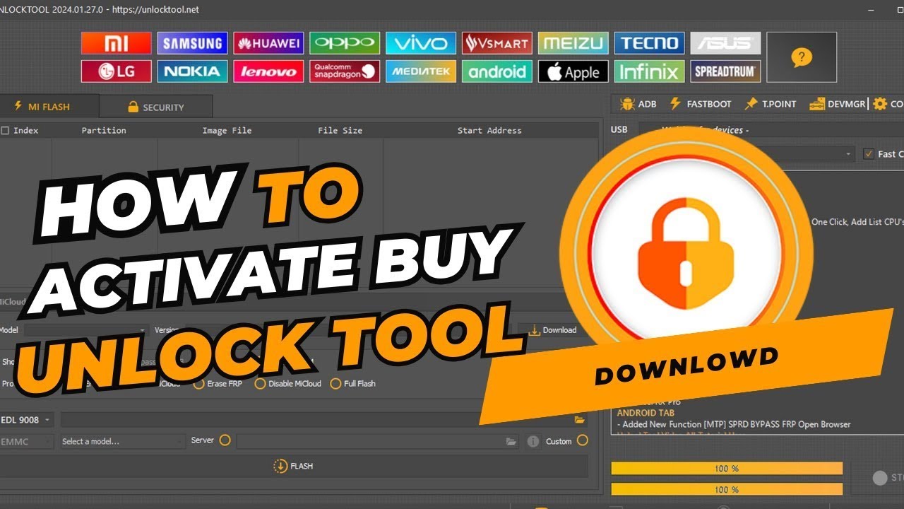Click the Partition column header

[x=104, y=130]
